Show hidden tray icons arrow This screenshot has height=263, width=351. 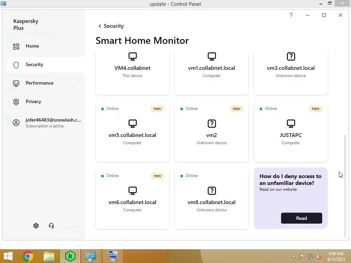[x=294, y=256]
